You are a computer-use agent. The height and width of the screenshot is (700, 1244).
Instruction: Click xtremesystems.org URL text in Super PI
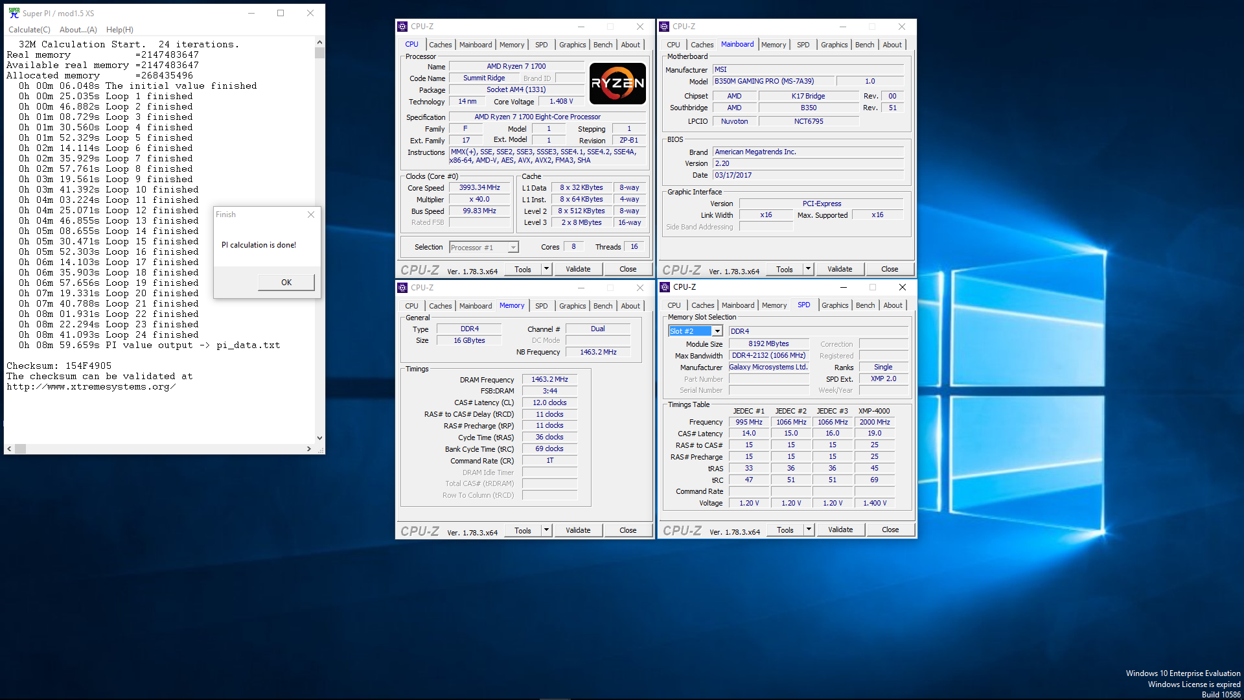pyautogui.click(x=91, y=386)
